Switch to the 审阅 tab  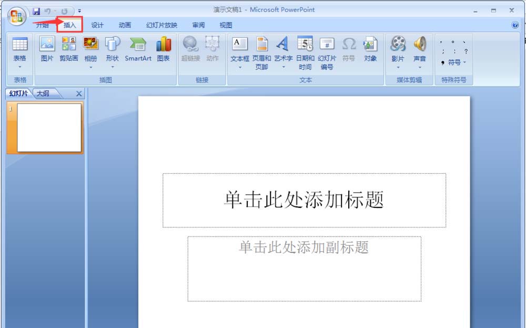tap(198, 25)
